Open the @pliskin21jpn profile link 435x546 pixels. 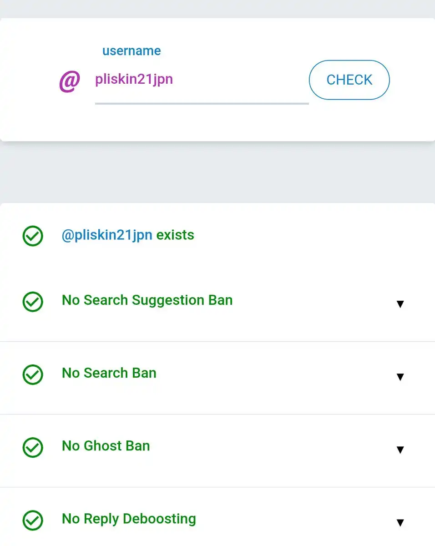tap(106, 235)
